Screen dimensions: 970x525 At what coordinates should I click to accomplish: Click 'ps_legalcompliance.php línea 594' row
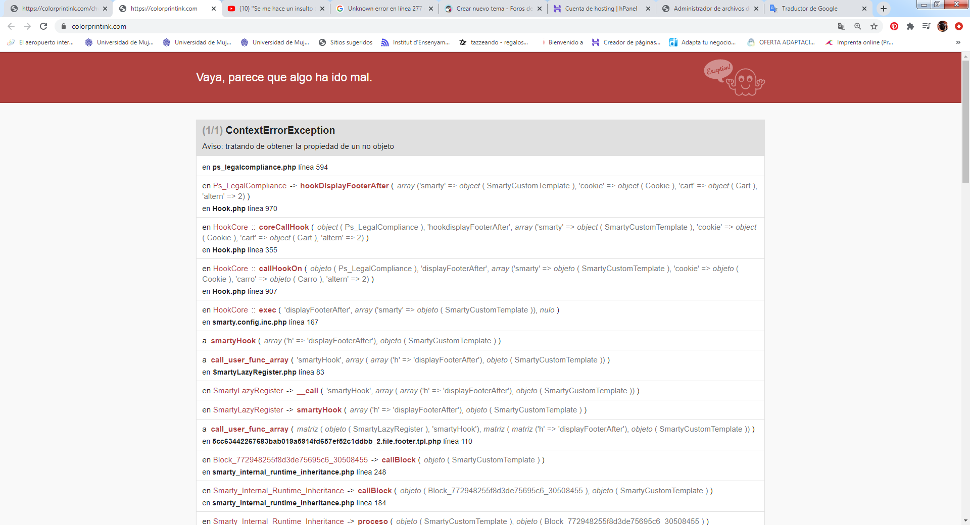480,167
